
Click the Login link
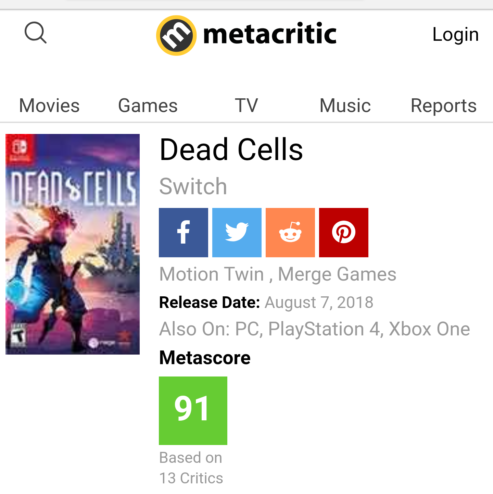point(455,34)
